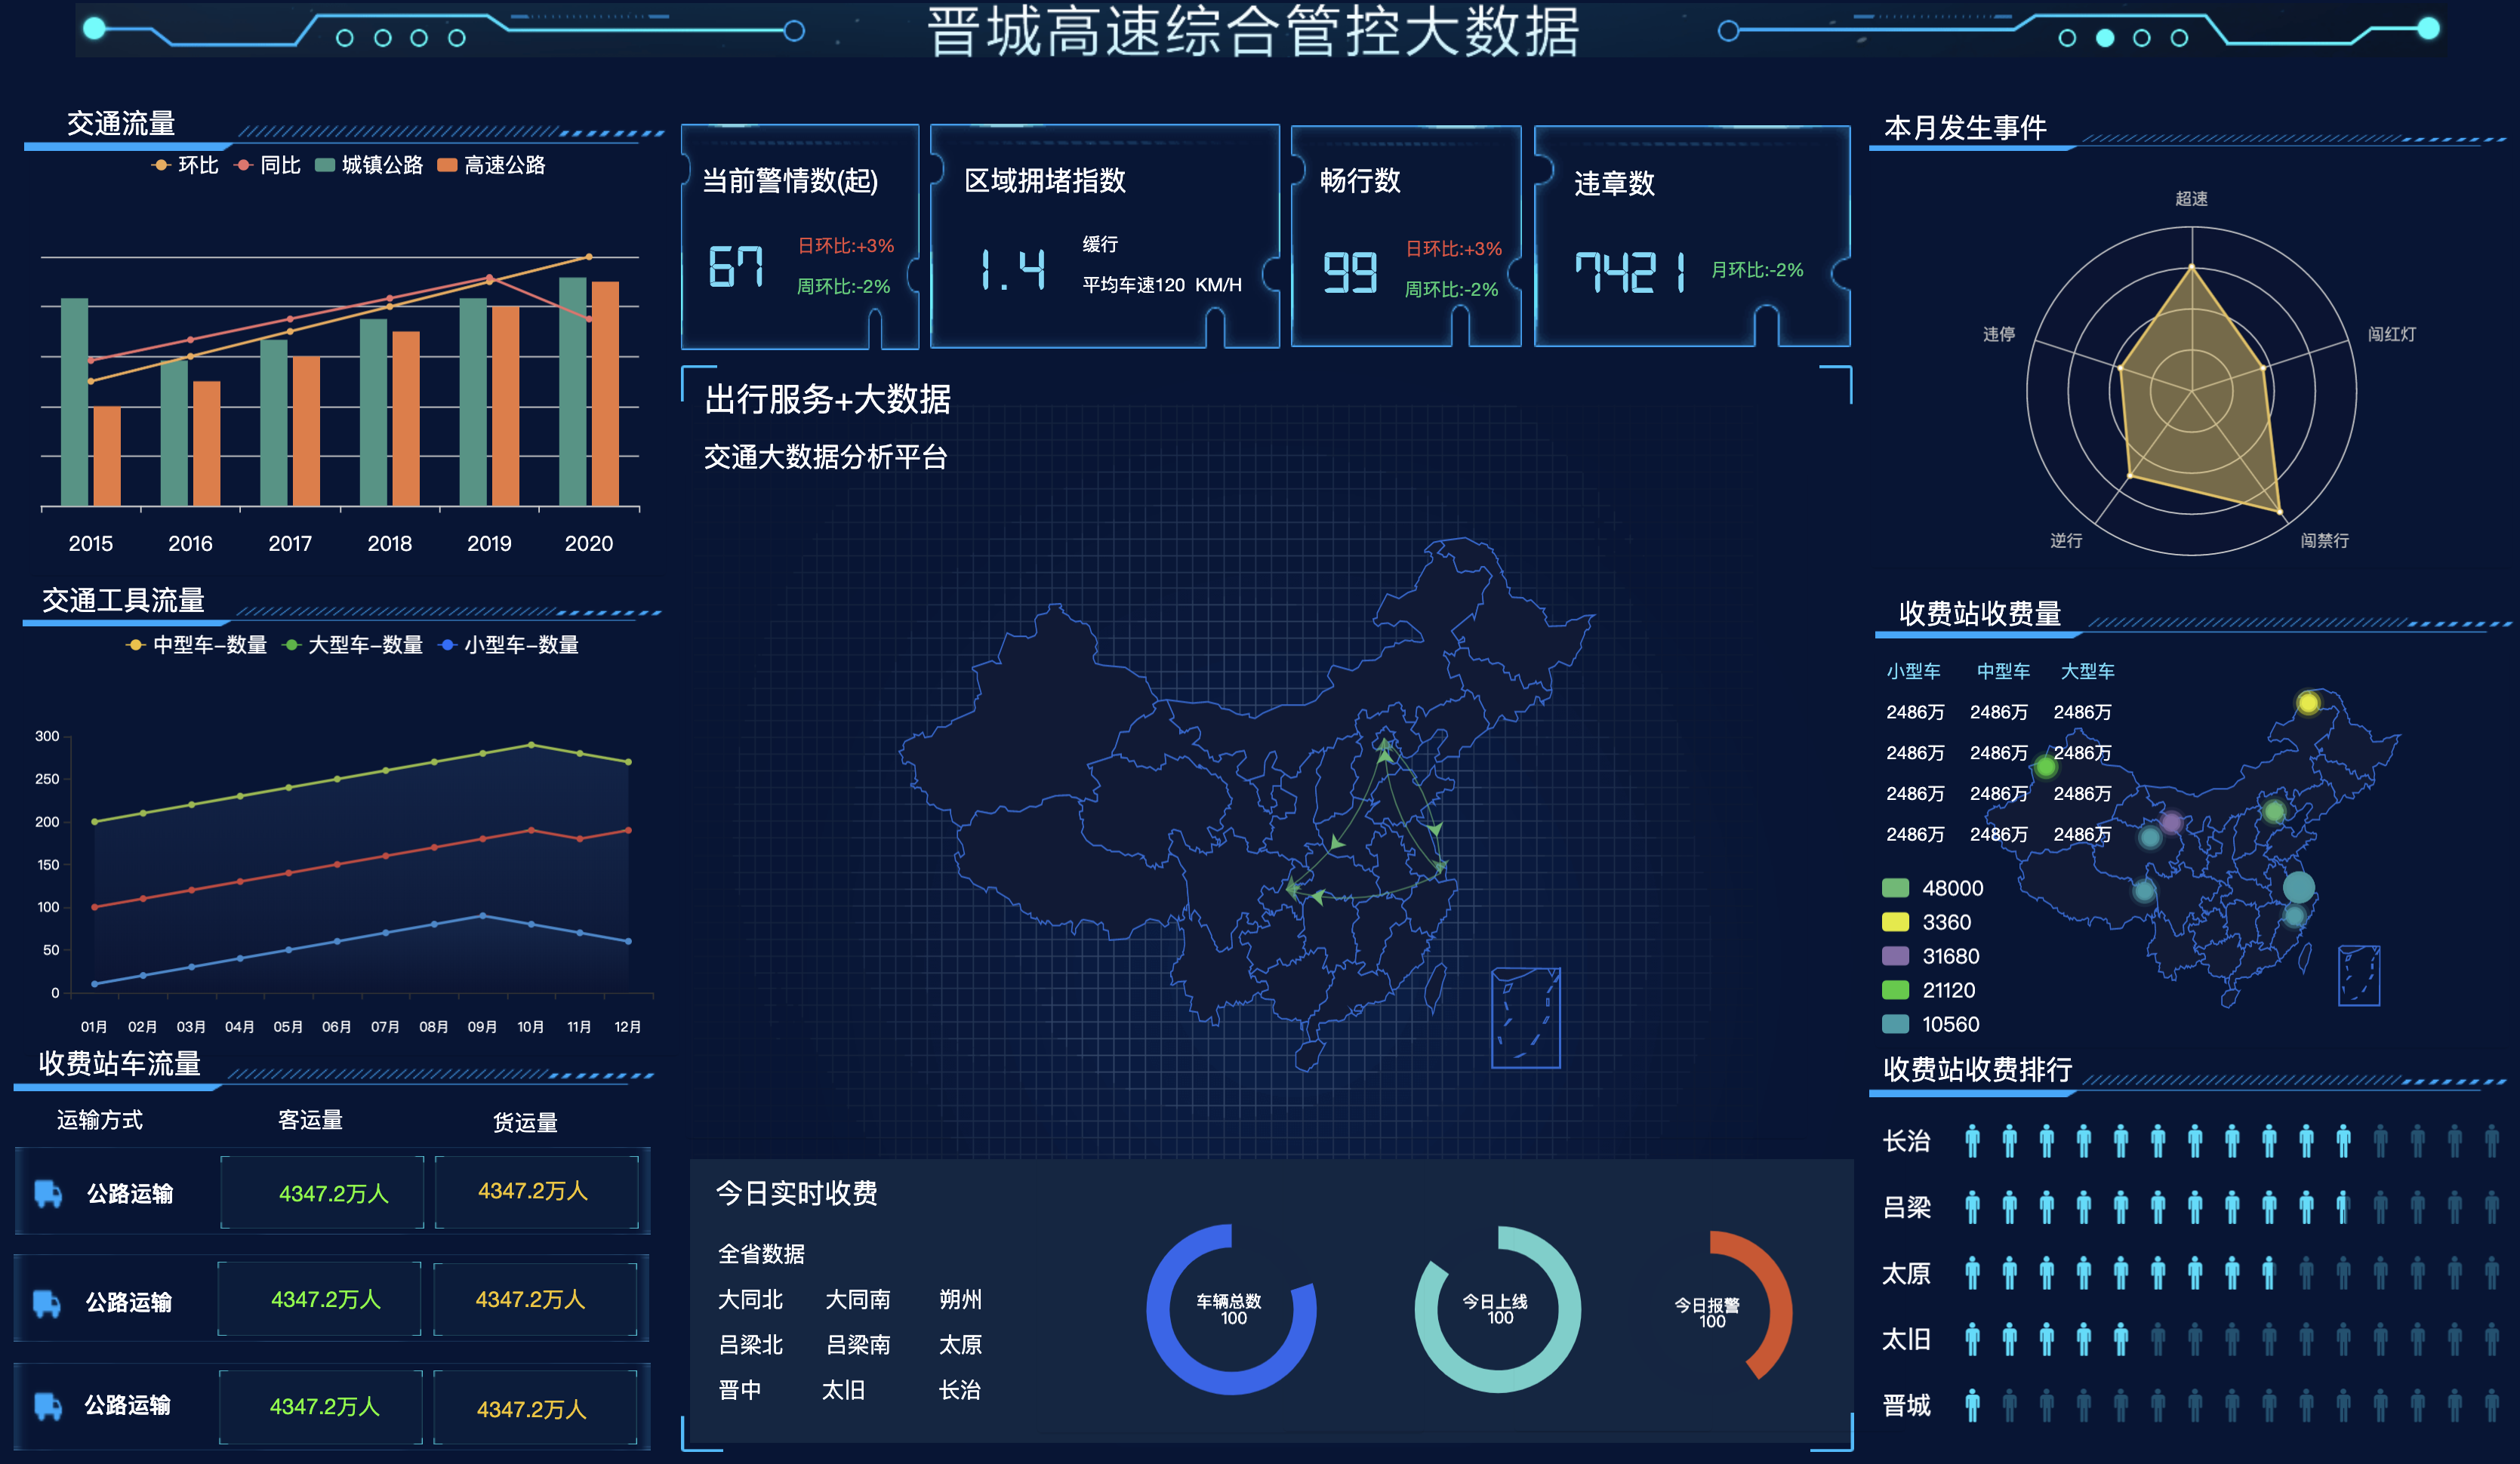Click the 交通大数据分析平台 subtitle
Viewport: 2520px width, 1464px height.
point(825,457)
